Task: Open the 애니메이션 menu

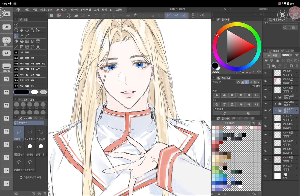Action: [x=61, y=10]
